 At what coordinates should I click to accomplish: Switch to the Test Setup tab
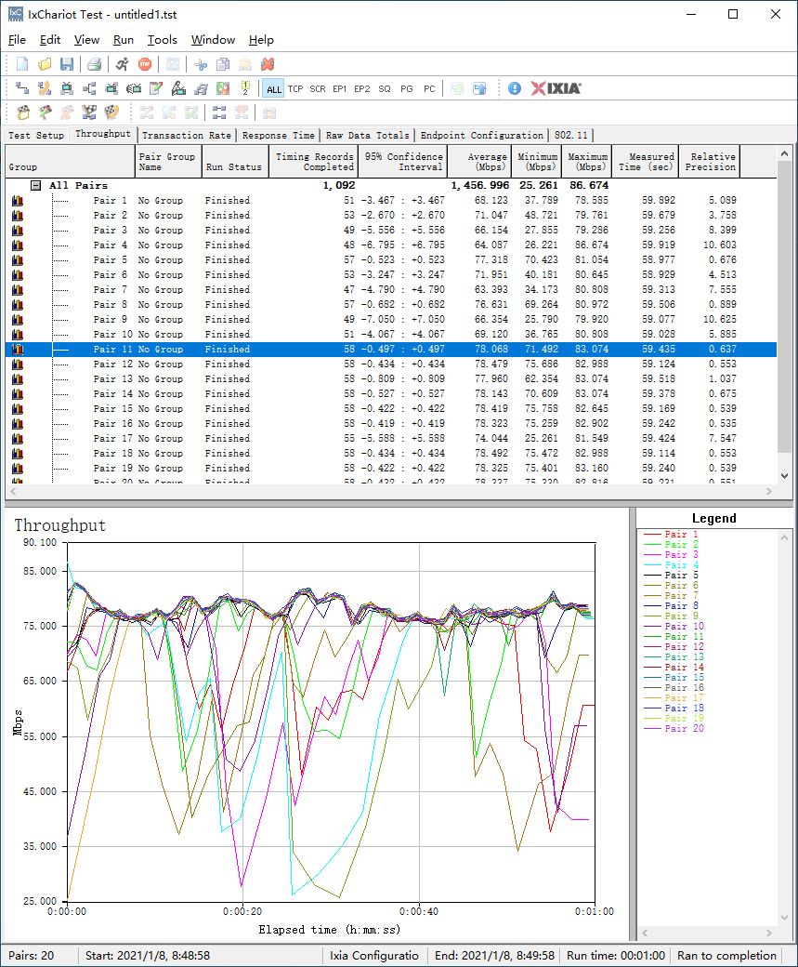[35, 135]
